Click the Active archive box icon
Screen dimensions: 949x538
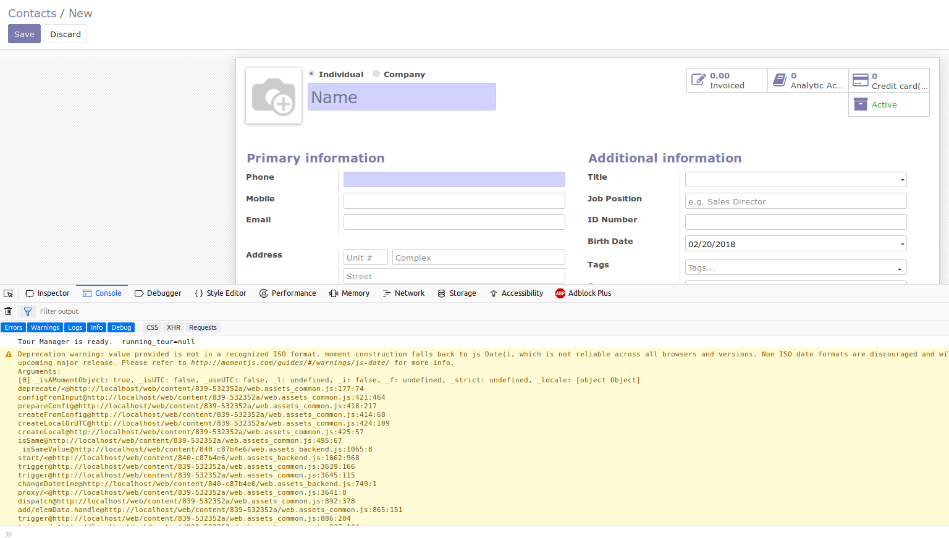coord(860,104)
